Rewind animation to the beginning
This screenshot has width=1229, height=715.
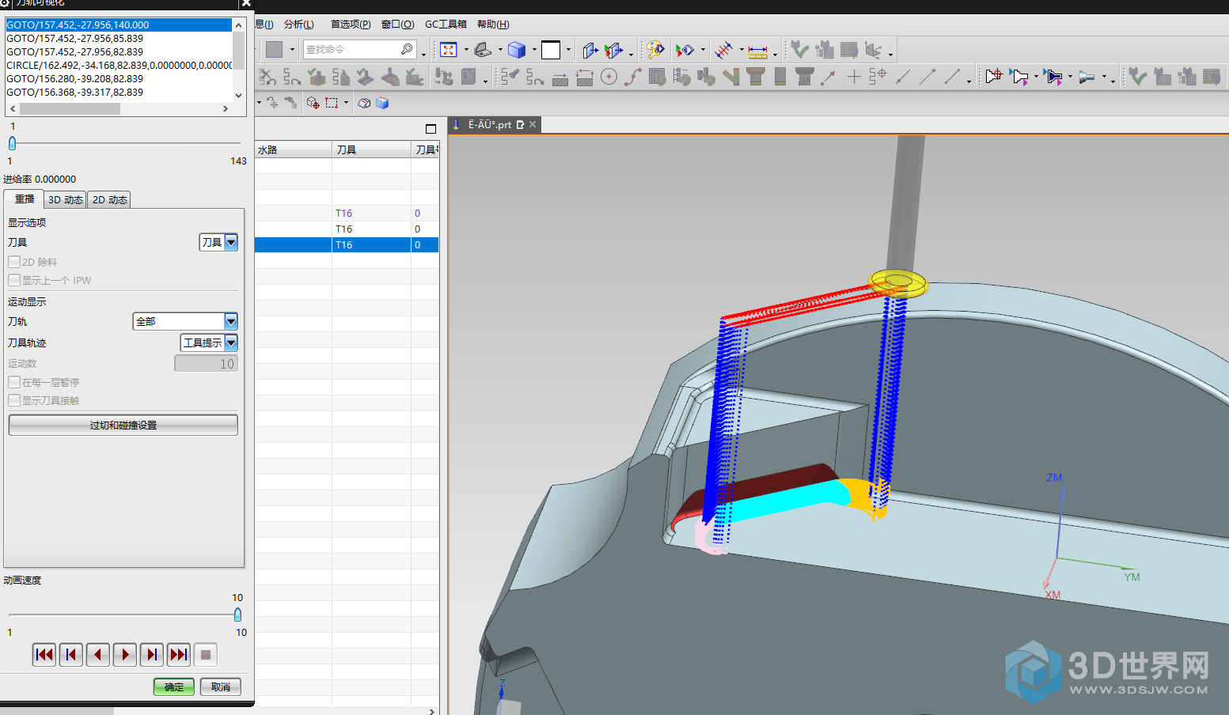click(x=44, y=654)
